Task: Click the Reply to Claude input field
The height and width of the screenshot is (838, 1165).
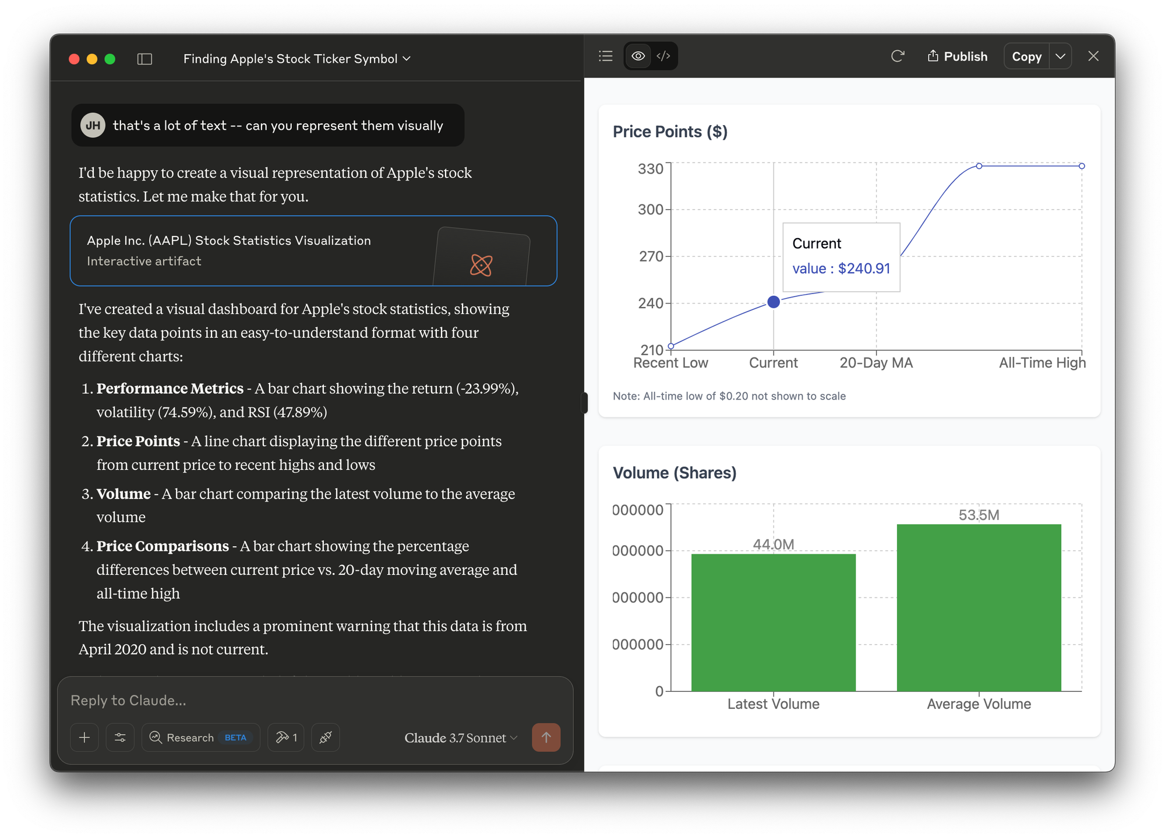Action: pos(315,700)
